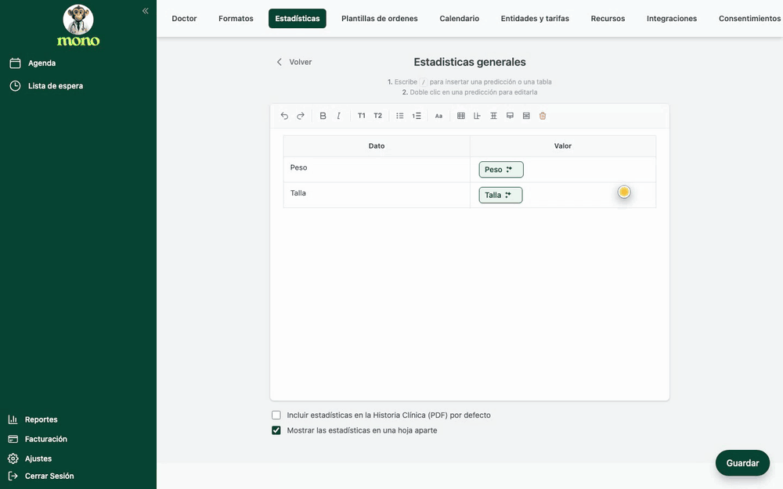Switch to the Integraciones tab
The height and width of the screenshot is (489, 783).
pos(672,19)
